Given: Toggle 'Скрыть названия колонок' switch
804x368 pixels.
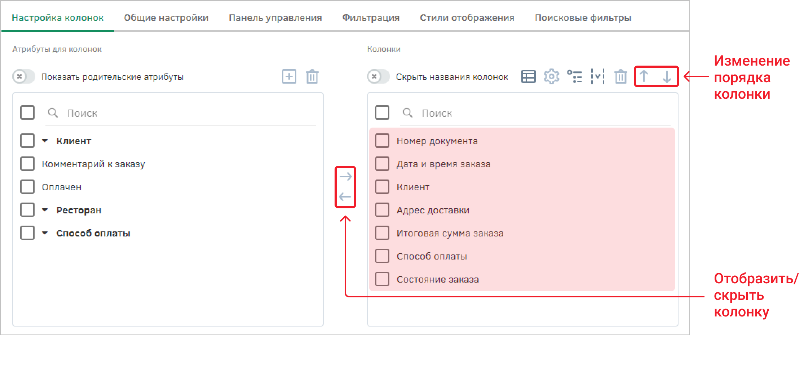Looking at the screenshot, I should (378, 76).
